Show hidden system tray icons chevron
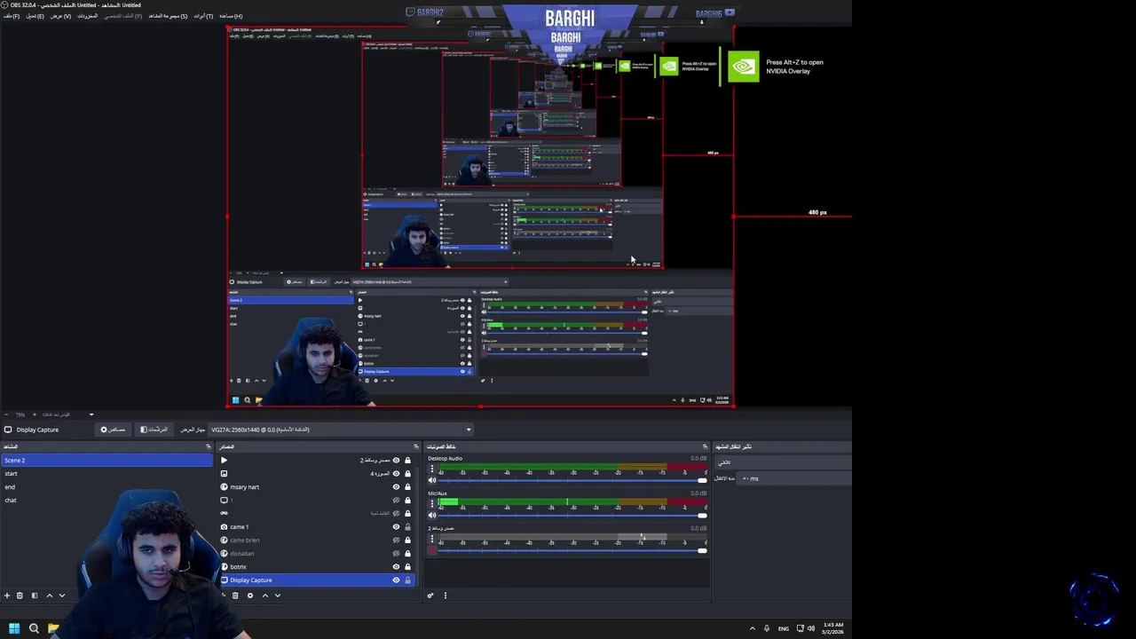Viewport: 1136px width, 639px height. click(x=753, y=628)
